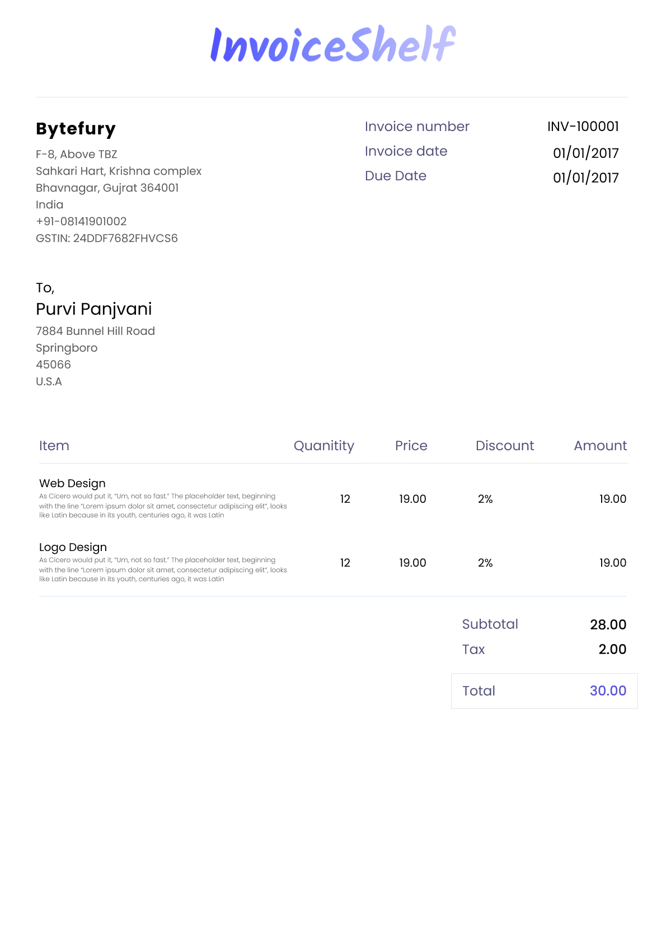Click the Invoice date label
The image size is (666, 943).
coord(406,151)
